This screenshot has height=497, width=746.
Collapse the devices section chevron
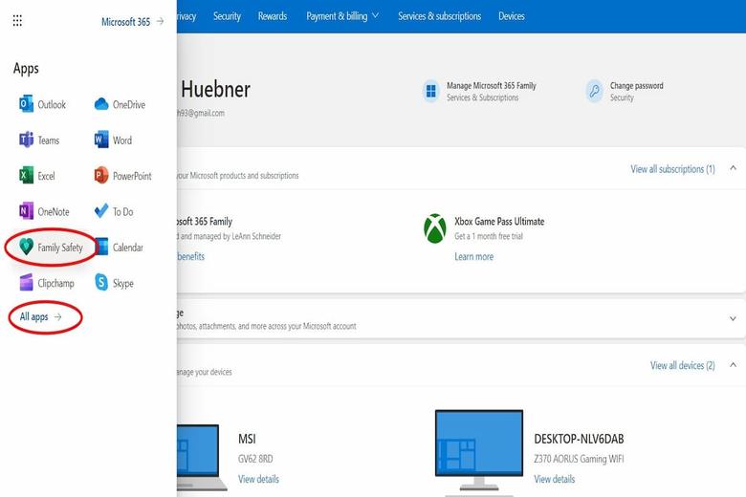(x=733, y=365)
